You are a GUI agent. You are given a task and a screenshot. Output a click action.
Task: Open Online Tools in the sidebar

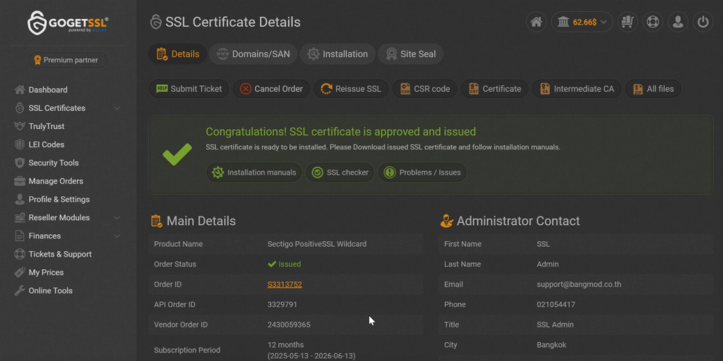tap(50, 290)
